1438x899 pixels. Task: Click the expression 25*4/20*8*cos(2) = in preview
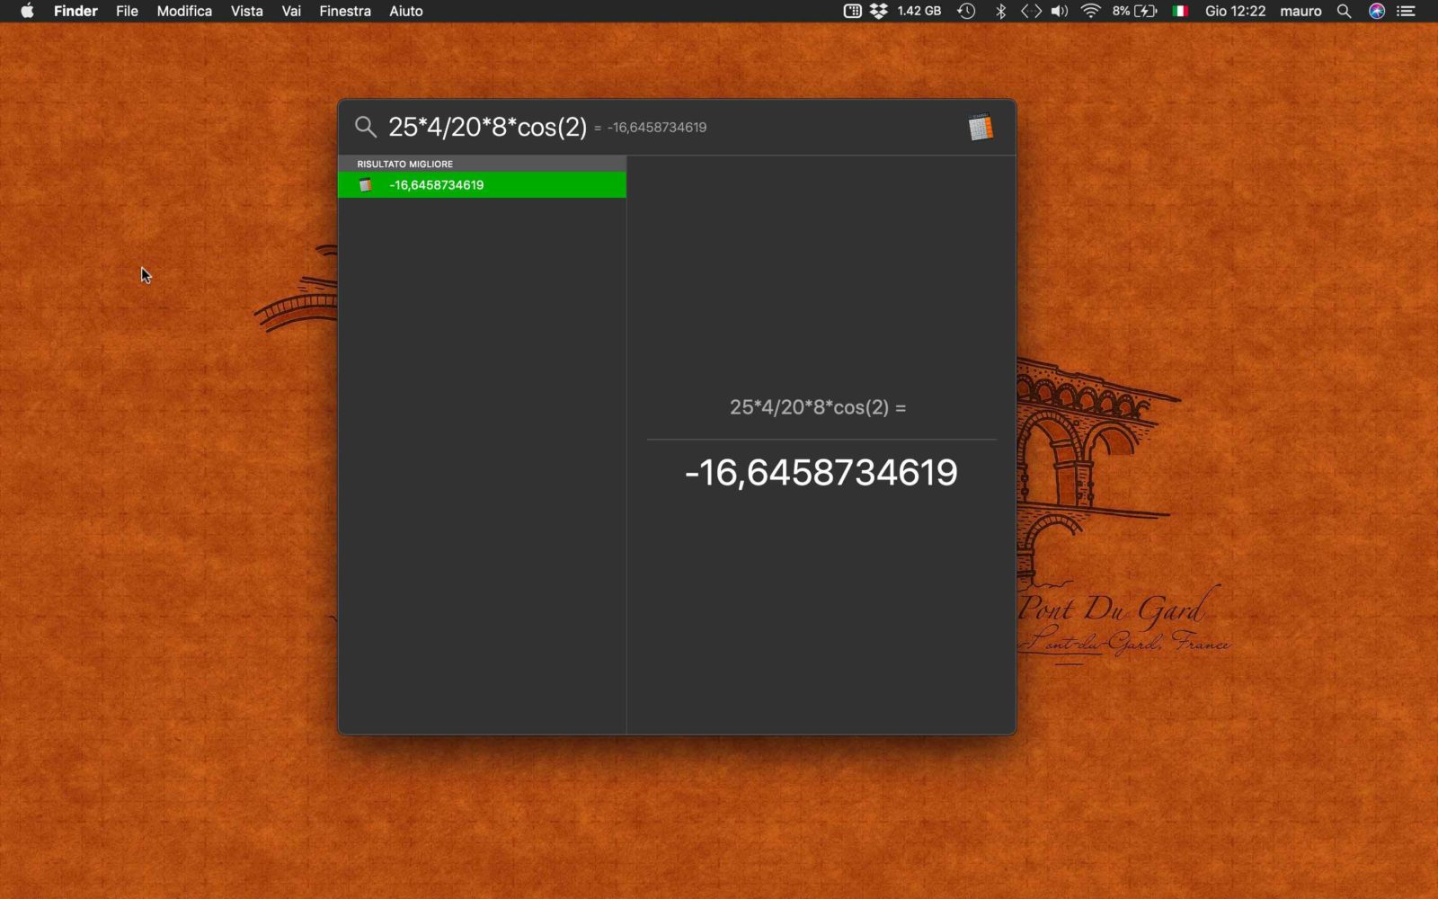click(x=818, y=407)
